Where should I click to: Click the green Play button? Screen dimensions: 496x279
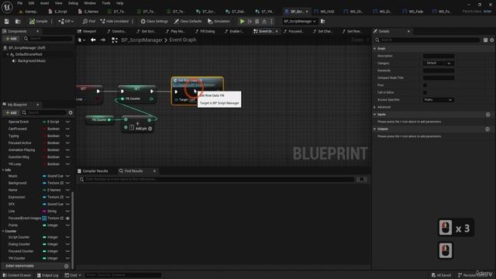(x=242, y=21)
